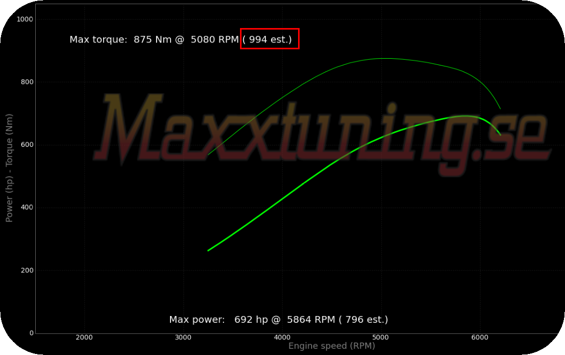Click the 'Power (hp) - Torque (Nm)' axis title

coord(9,168)
